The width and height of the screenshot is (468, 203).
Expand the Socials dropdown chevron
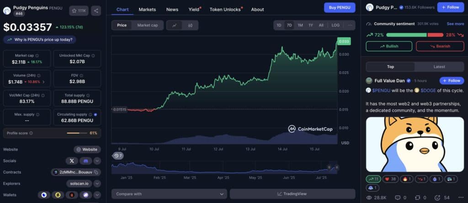97,161
